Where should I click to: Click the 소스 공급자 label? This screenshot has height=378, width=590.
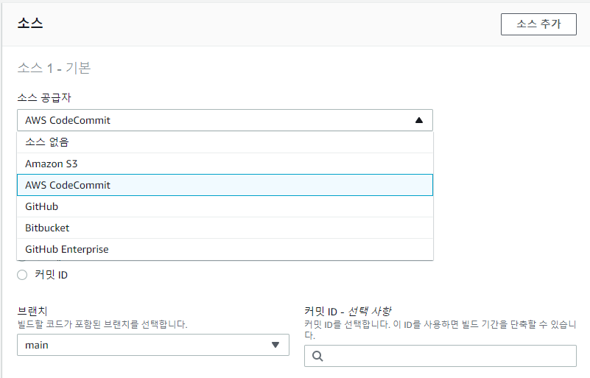[44, 98]
